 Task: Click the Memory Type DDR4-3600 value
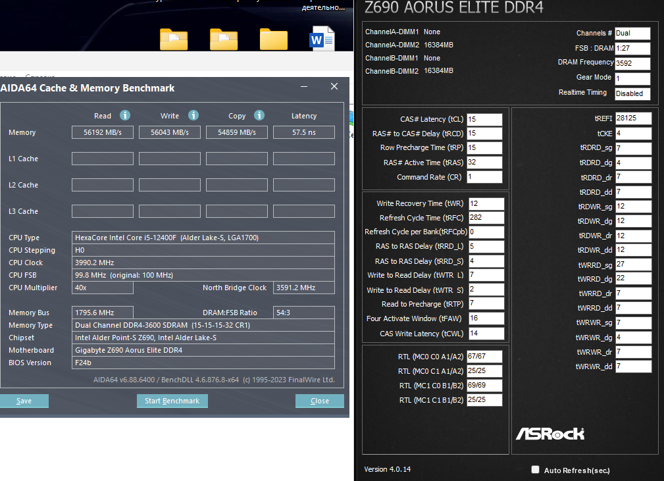(x=203, y=325)
